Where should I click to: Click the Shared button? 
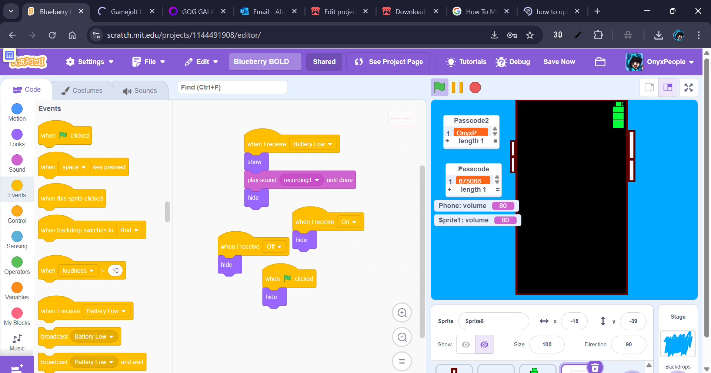(324, 62)
